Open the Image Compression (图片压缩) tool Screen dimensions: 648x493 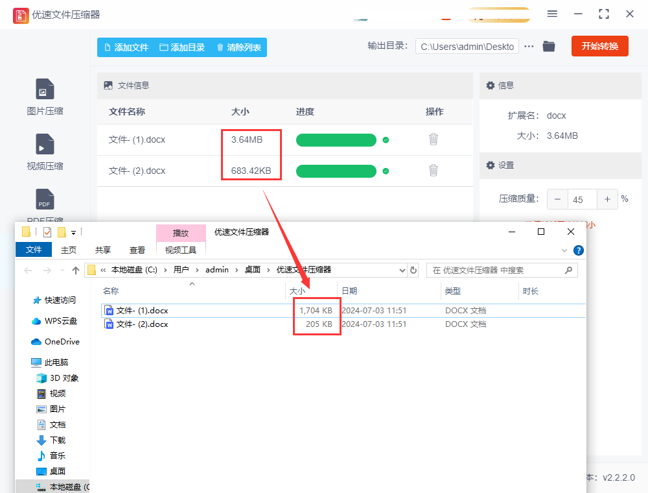45,97
